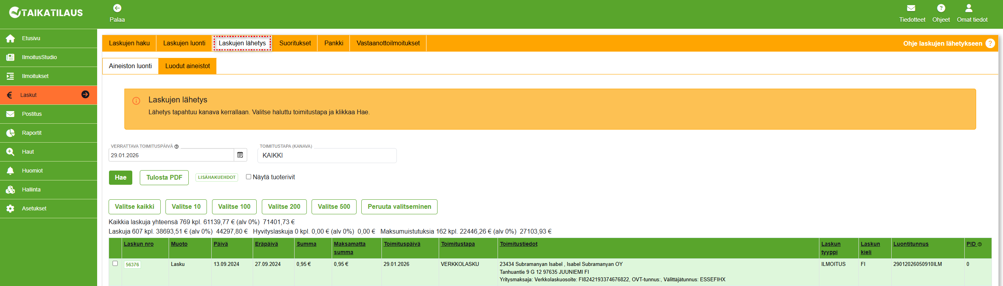
Task: Tick the checkbox for invoice 56376 row
Action: click(115, 264)
